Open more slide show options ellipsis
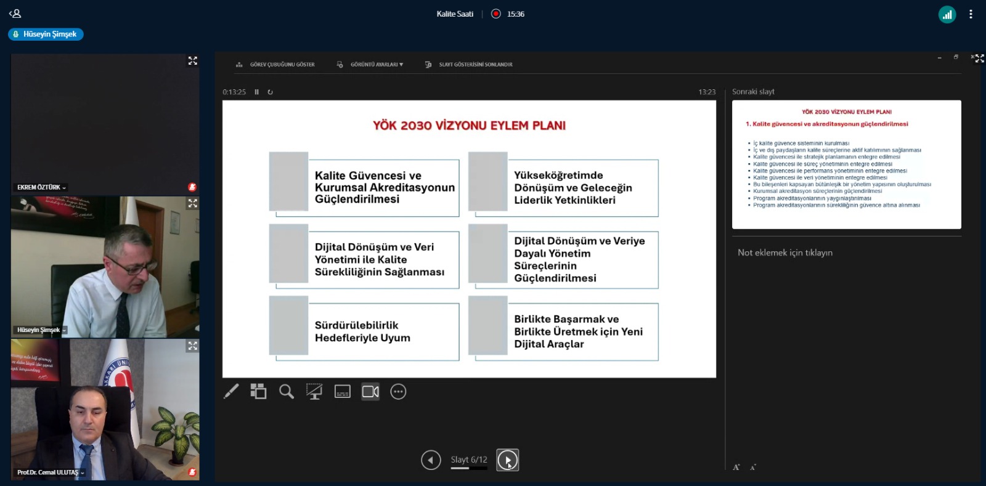The image size is (986, 486). pos(399,392)
